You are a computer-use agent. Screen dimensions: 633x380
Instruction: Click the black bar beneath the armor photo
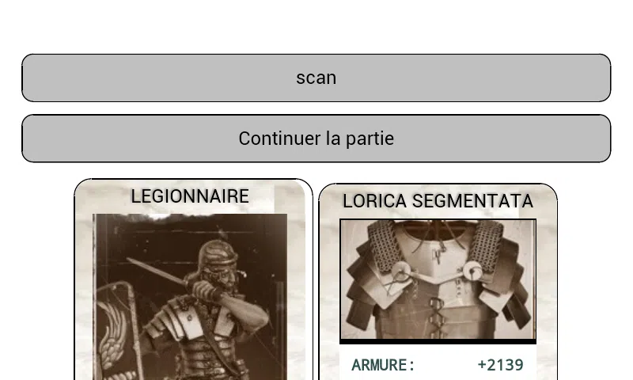[x=438, y=342]
